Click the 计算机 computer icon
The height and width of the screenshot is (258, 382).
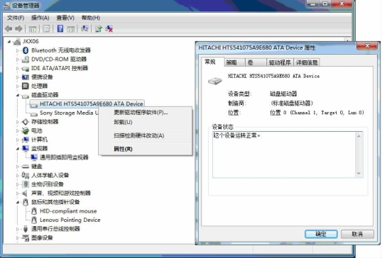(26, 140)
